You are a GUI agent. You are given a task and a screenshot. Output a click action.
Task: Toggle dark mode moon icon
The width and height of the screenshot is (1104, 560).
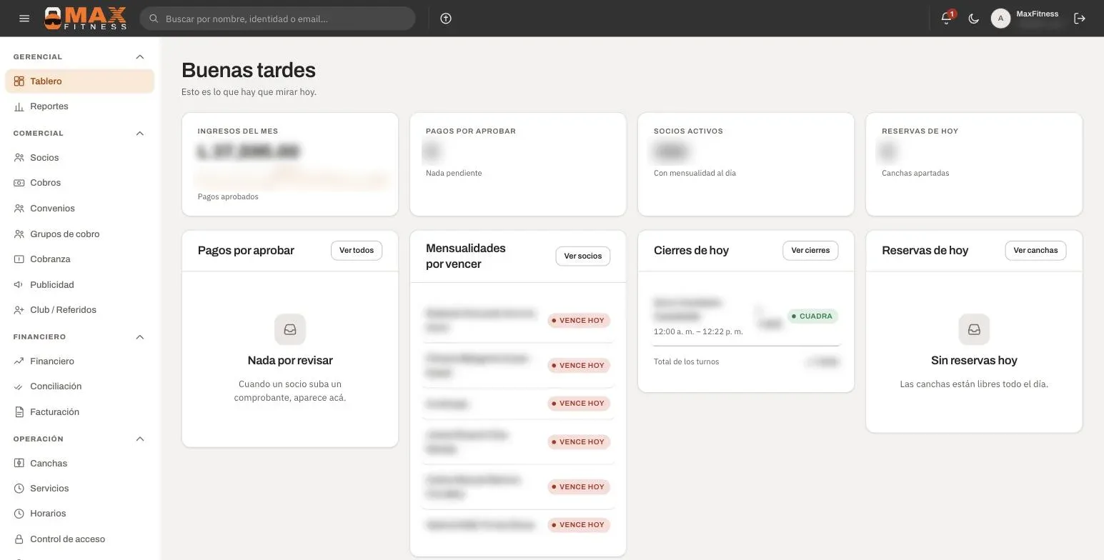coord(973,19)
